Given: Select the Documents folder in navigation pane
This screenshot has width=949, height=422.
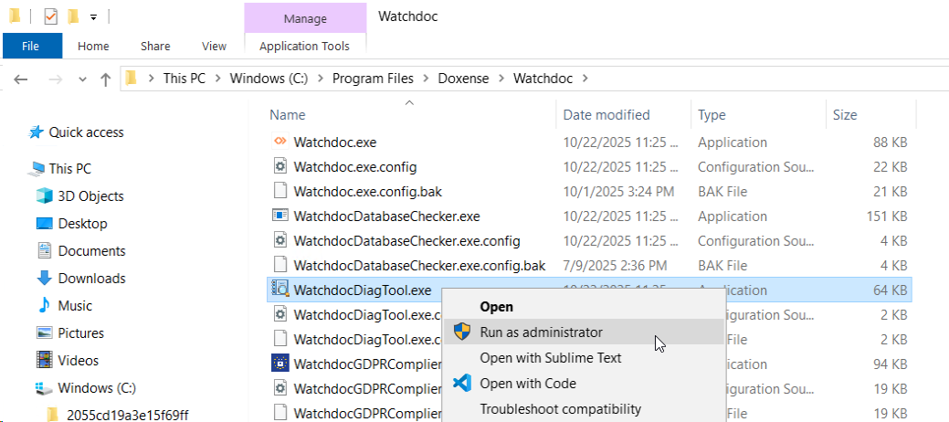Looking at the screenshot, I should coord(91,251).
